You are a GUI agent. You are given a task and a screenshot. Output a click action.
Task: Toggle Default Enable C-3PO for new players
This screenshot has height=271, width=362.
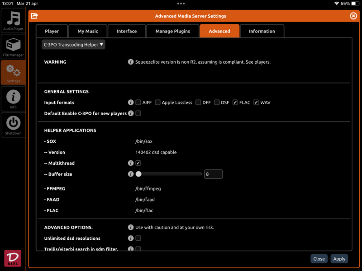tap(138, 113)
